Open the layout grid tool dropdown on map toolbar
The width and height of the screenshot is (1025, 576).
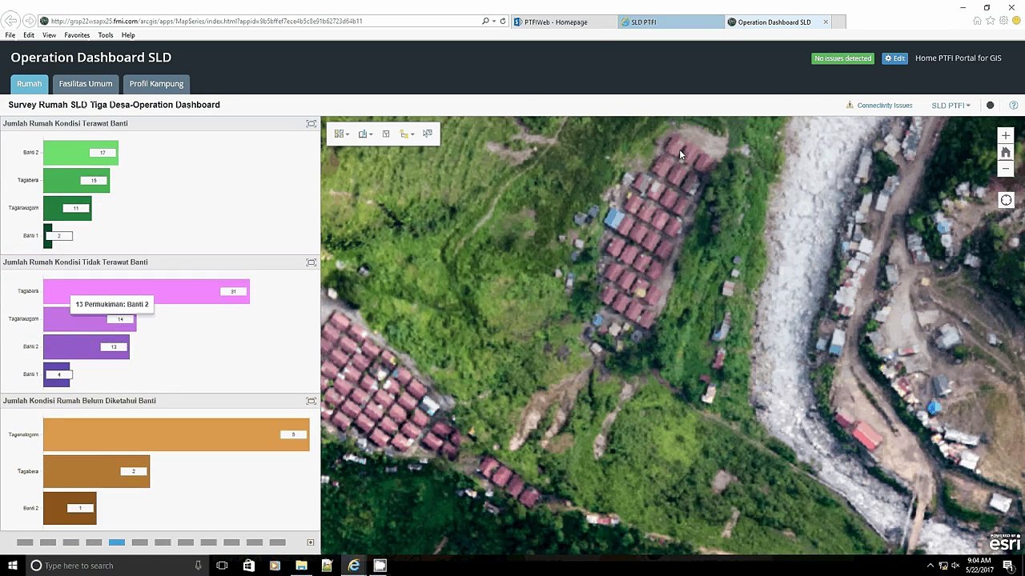(x=341, y=134)
